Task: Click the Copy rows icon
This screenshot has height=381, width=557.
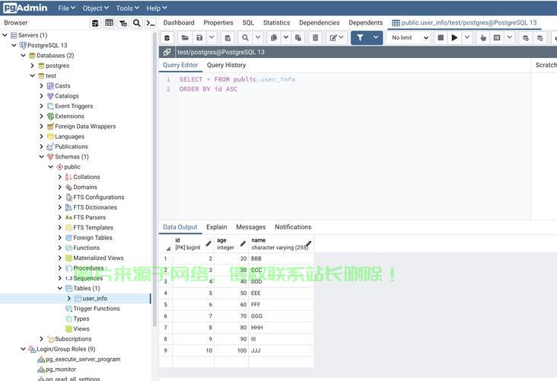Action: (x=273, y=37)
